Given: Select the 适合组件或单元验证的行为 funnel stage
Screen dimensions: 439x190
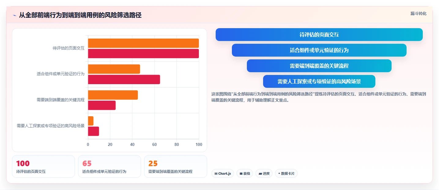Looking at the screenshot, I should 319,50.
